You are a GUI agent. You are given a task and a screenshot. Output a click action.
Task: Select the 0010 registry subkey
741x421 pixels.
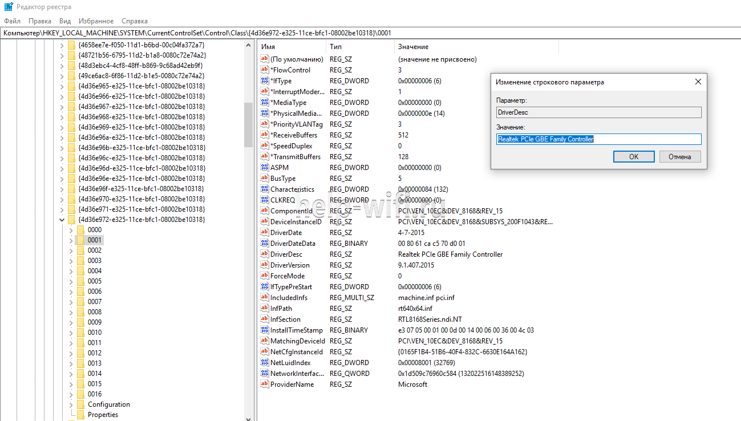pos(95,333)
